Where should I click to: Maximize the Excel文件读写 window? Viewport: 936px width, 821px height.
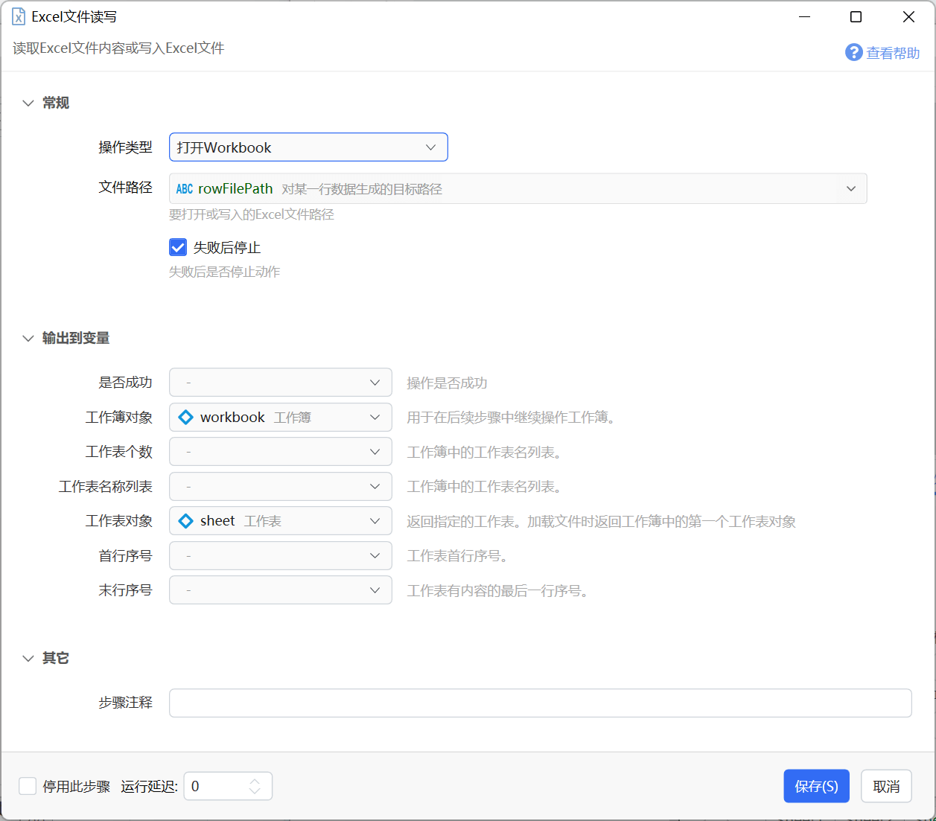(856, 16)
